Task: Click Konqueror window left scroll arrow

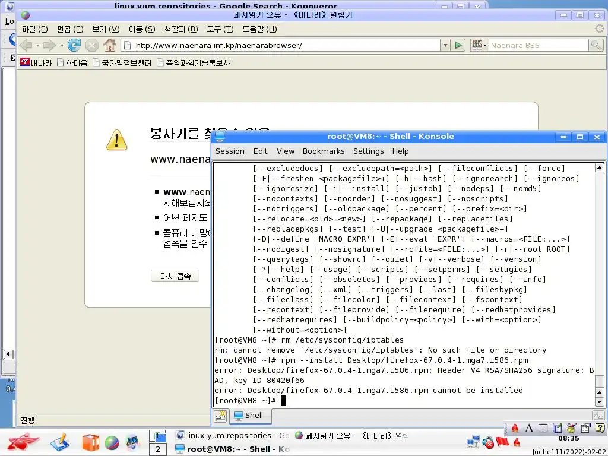Action: [x=8, y=354]
